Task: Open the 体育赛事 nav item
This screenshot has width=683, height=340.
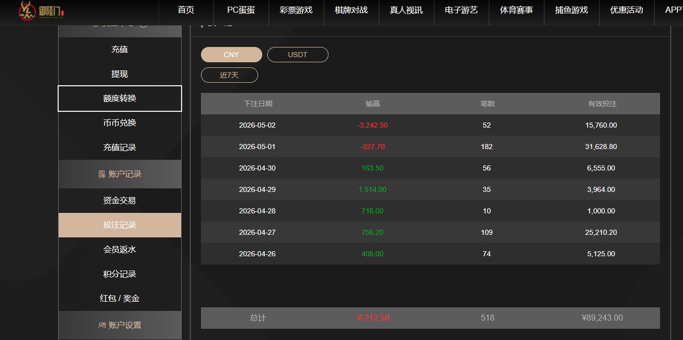Action: tap(517, 10)
